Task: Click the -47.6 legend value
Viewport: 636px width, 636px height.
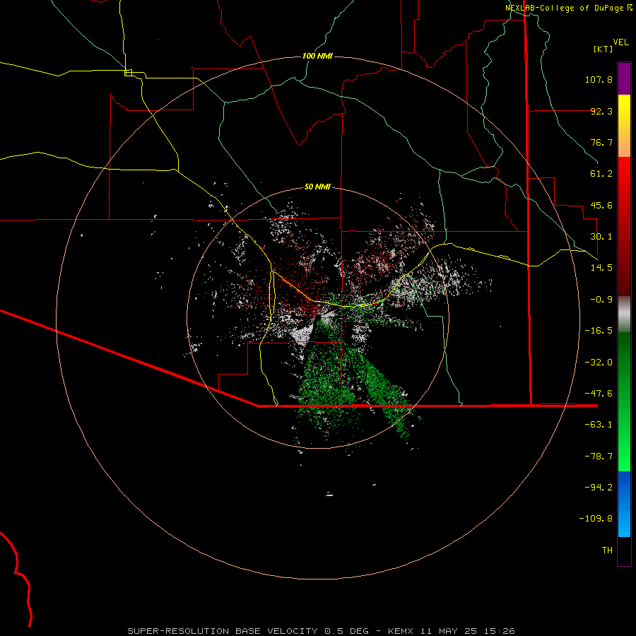Action: (x=599, y=394)
